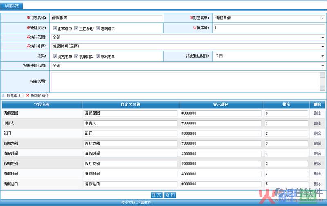
Task: Uncheck the 浏览表单 permission checkbox
Action: coord(55,56)
